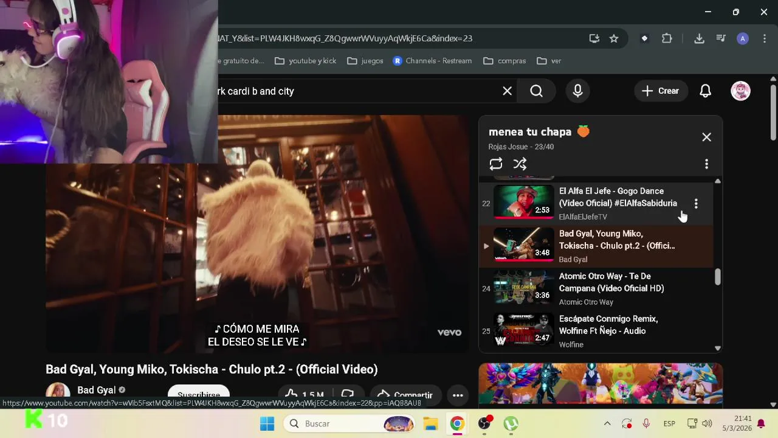The image size is (778, 438).
Task: Close the menea tu chapa playlist panel
Action: (x=706, y=137)
